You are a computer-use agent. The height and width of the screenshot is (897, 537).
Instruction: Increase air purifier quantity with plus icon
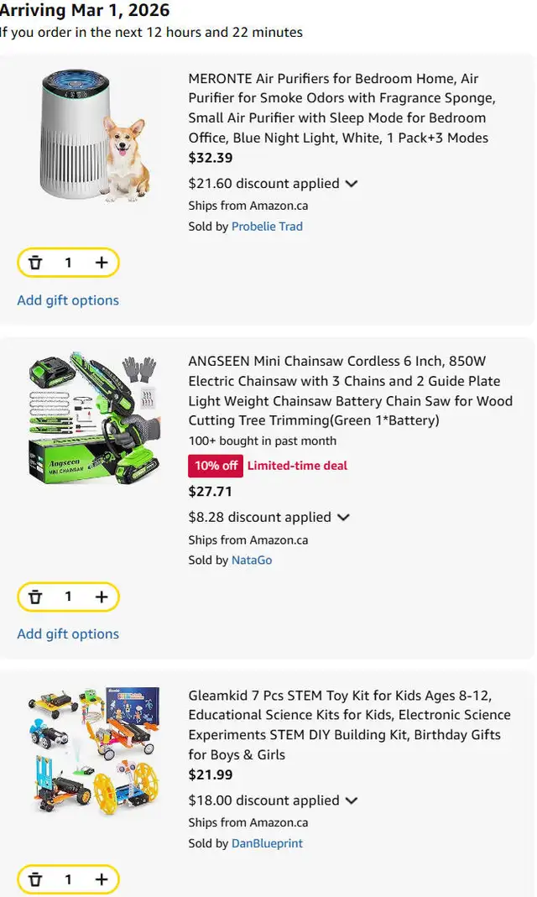point(102,263)
